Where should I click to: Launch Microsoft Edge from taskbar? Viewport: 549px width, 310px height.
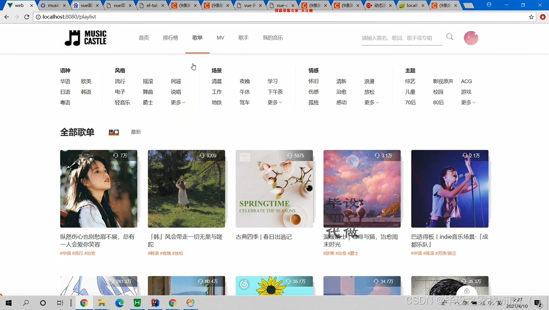click(119, 302)
